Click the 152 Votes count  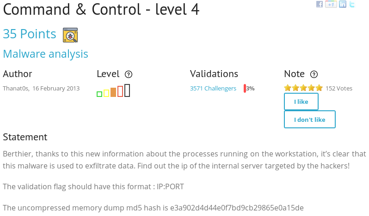[339, 88]
